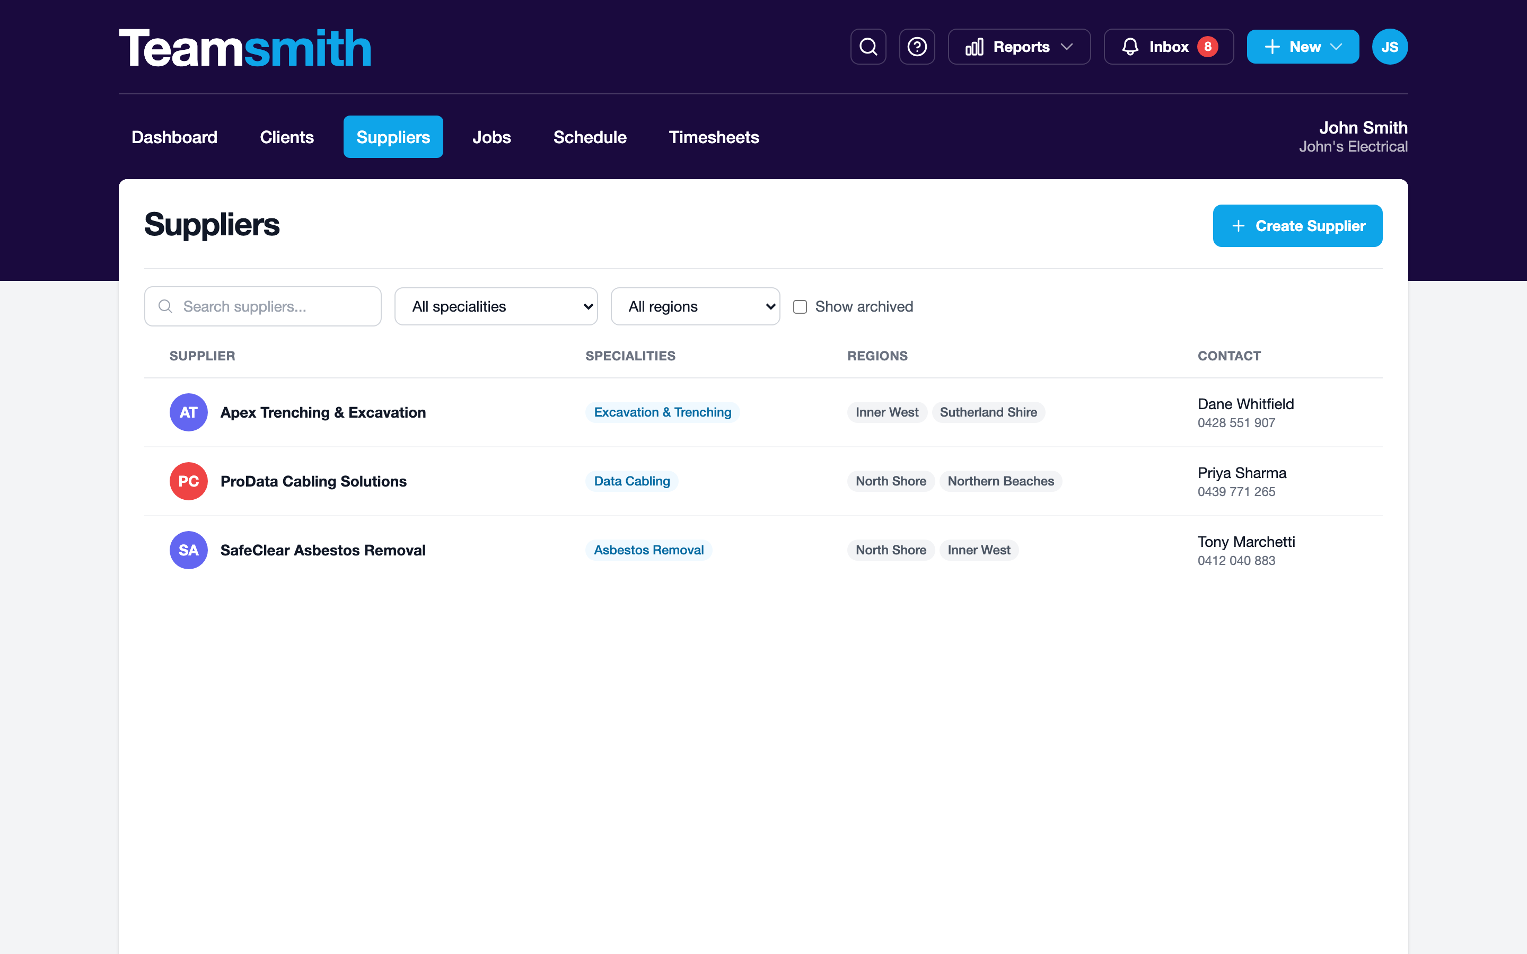The width and height of the screenshot is (1527, 954).
Task: Open the help question mark icon
Action: pyautogui.click(x=917, y=47)
